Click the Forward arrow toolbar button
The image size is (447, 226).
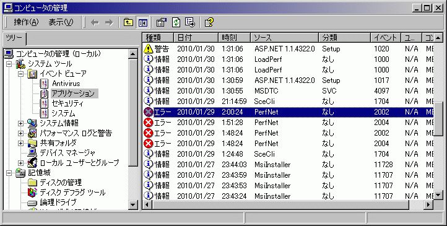(109, 22)
